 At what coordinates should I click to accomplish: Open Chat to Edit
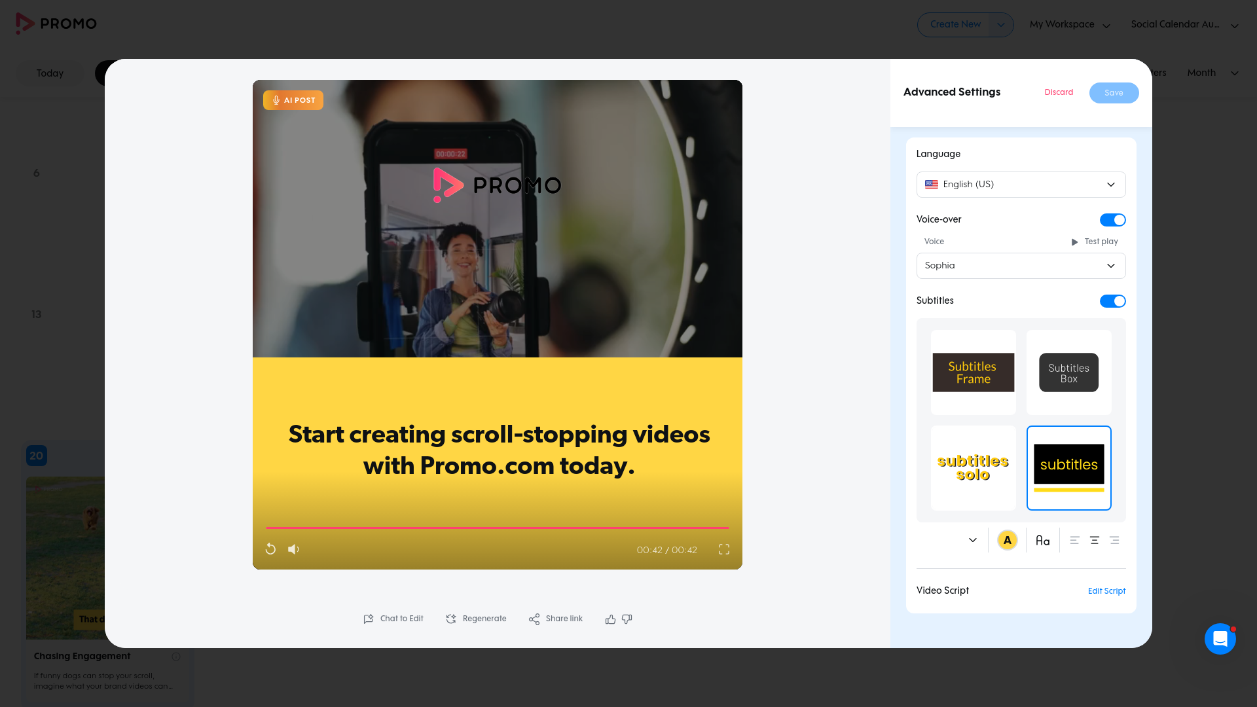[x=393, y=619]
